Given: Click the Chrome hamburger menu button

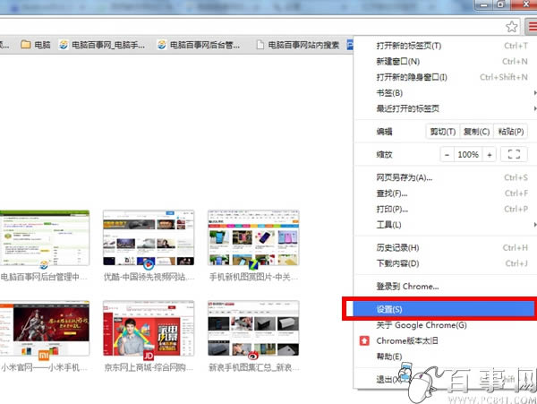Looking at the screenshot, I should pos(532,26).
